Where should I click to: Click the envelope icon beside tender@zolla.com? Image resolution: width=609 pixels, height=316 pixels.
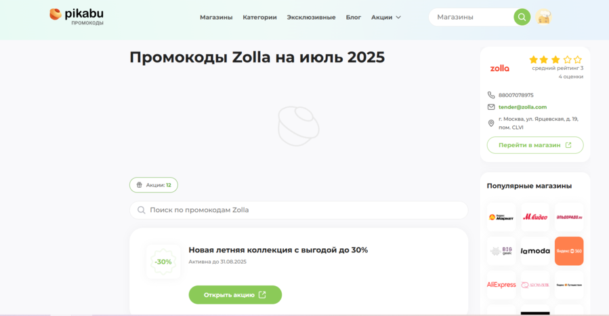491,107
